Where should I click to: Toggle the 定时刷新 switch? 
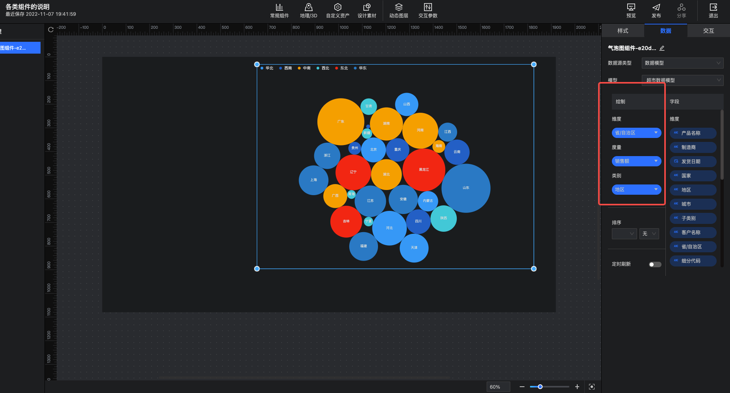[655, 264]
